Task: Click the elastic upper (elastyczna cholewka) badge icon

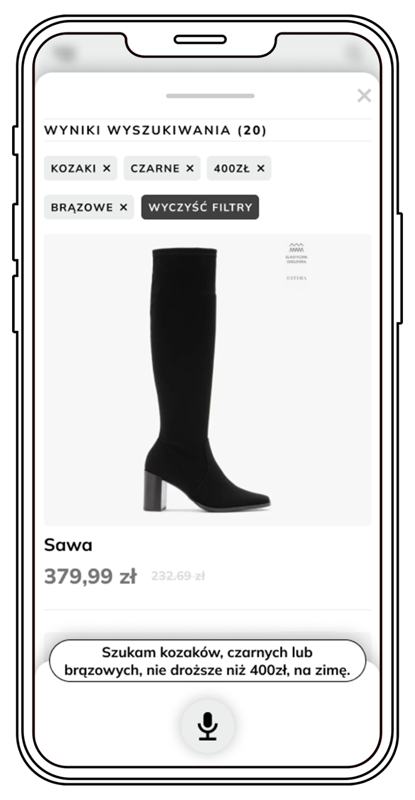Action: (x=297, y=253)
